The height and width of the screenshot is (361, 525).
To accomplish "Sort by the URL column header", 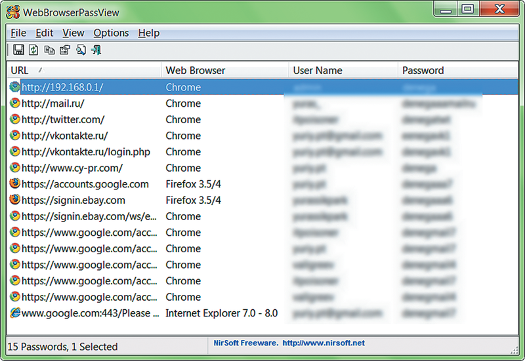I will (x=84, y=70).
